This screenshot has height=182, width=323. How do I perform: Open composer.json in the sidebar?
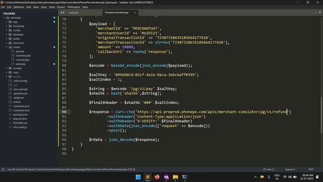coord(21,106)
